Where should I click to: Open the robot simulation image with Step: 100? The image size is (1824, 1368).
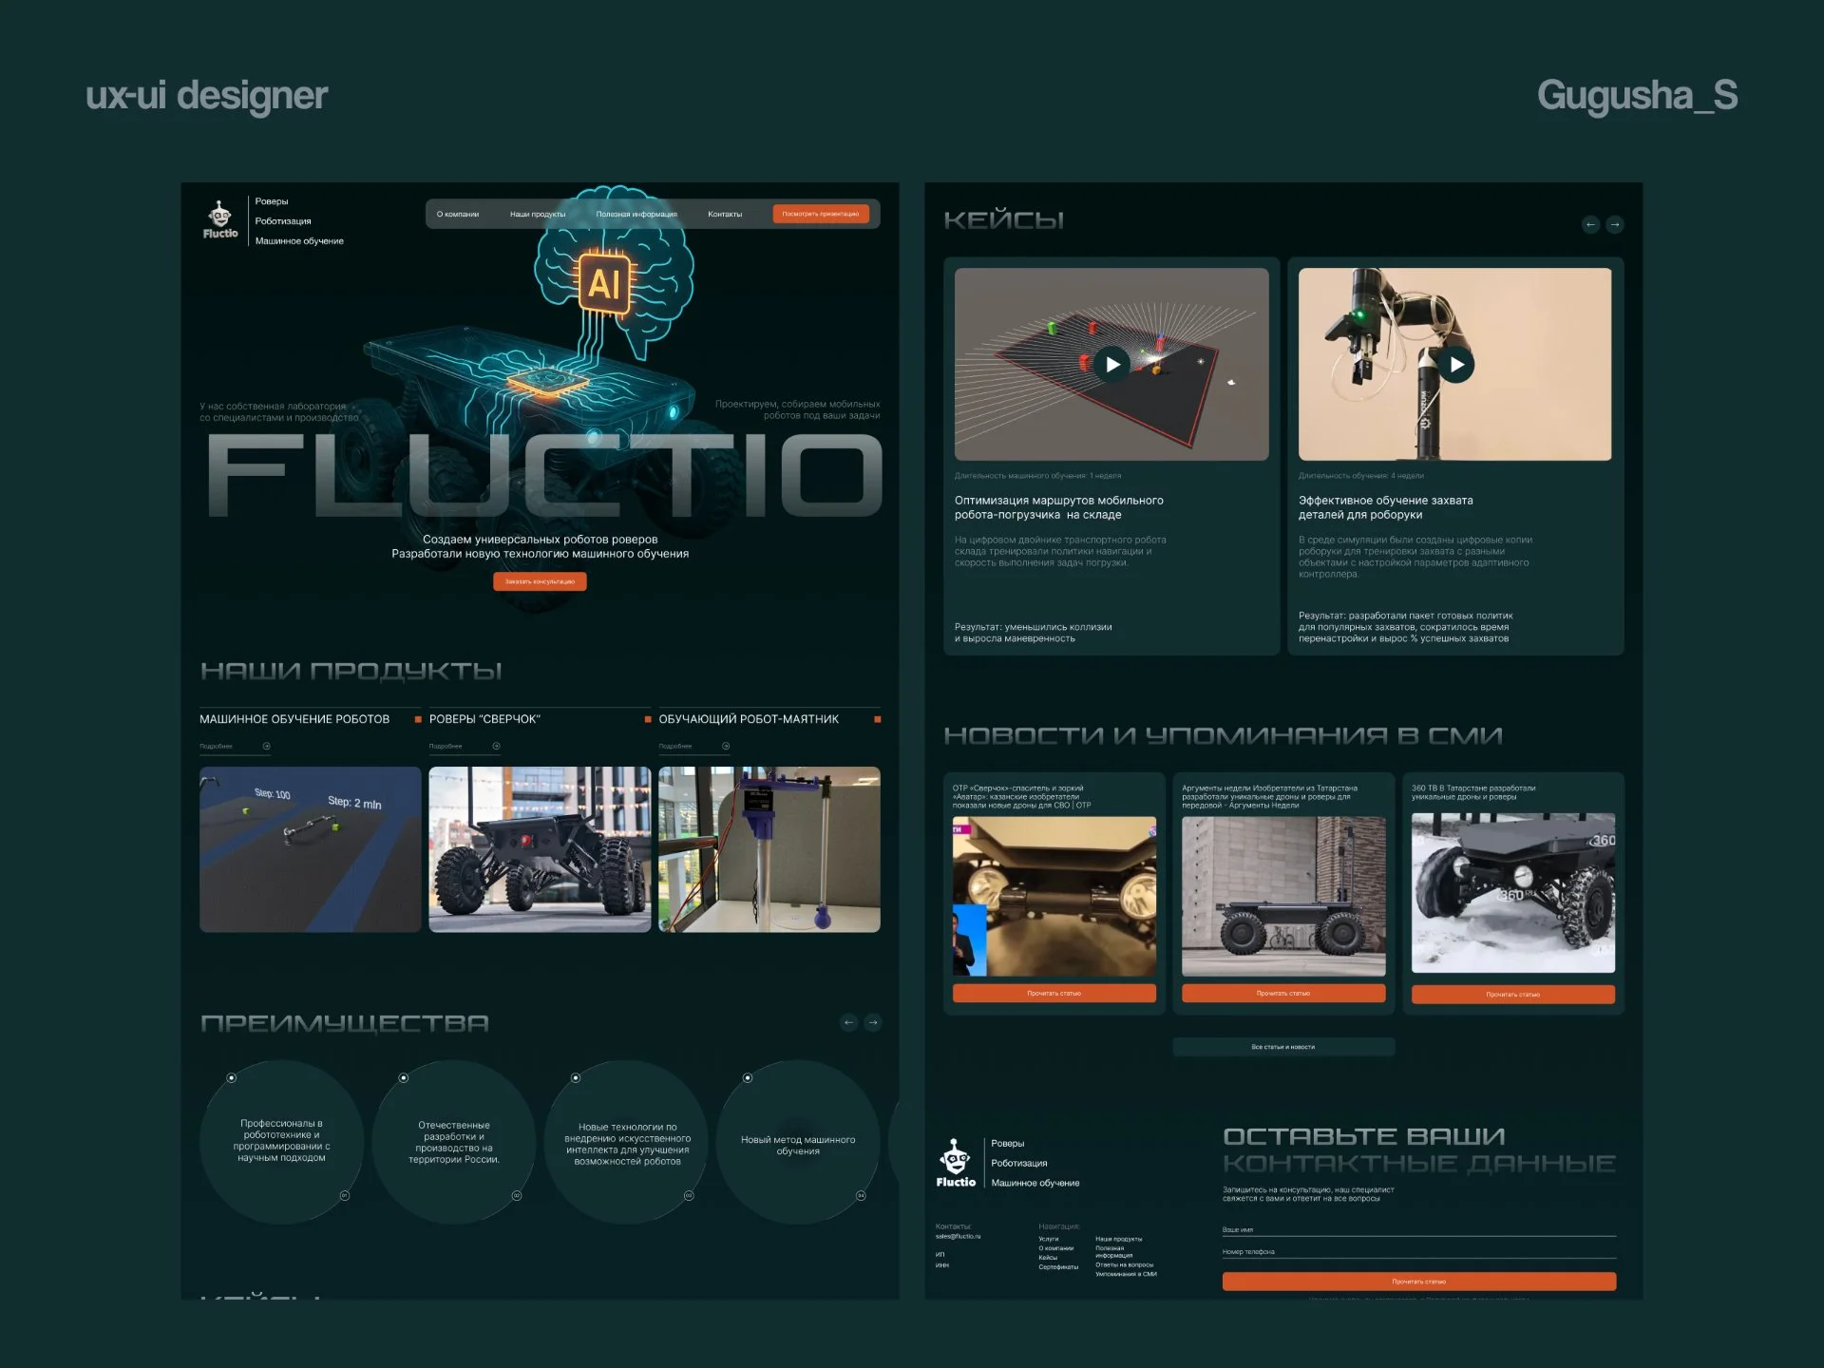click(311, 849)
